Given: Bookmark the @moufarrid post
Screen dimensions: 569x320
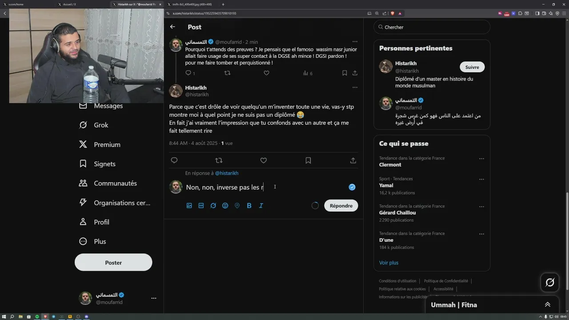Looking at the screenshot, I should pos(345,73).
